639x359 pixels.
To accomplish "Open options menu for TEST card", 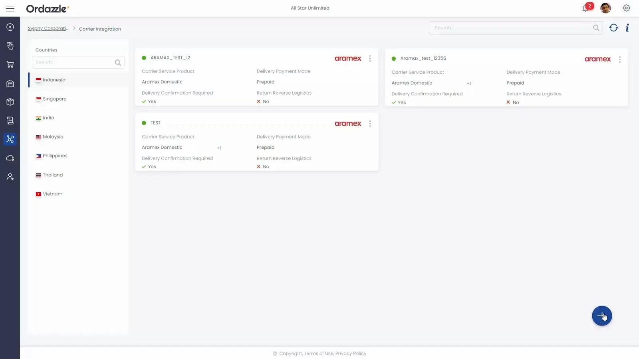I will click(x=370, y=124).
